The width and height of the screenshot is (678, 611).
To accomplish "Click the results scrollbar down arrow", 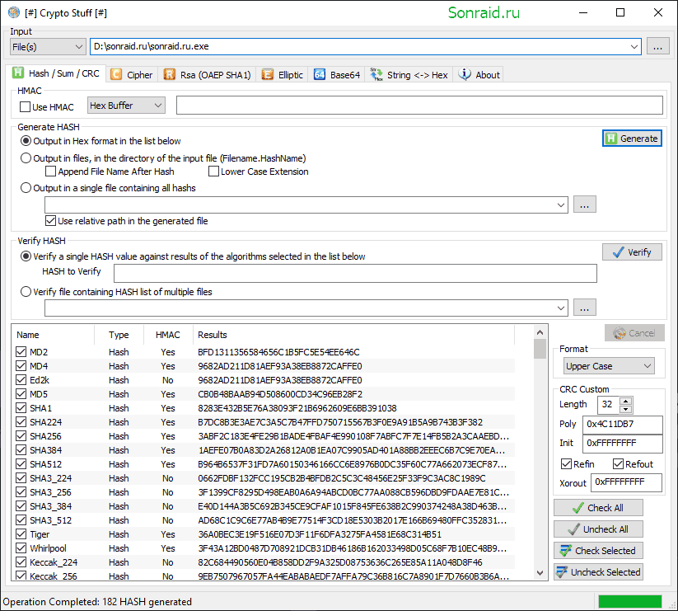I will 540,573.
